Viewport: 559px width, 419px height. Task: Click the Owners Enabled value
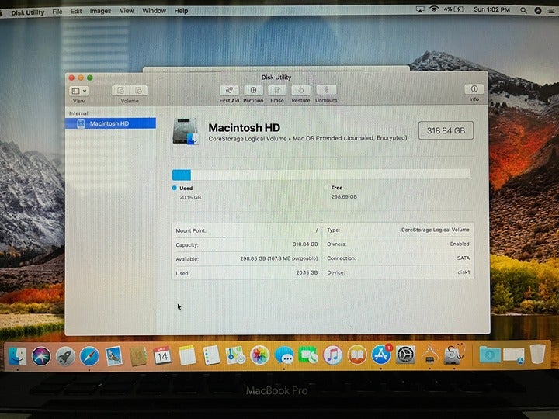pos(460,244)
